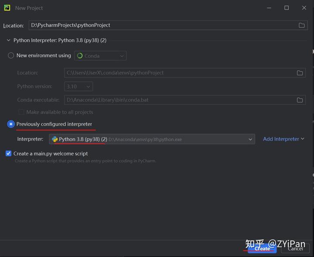Screen dimensions: 314x257
Task: Click the conda environment location folder icon
Action: [300, 73]
